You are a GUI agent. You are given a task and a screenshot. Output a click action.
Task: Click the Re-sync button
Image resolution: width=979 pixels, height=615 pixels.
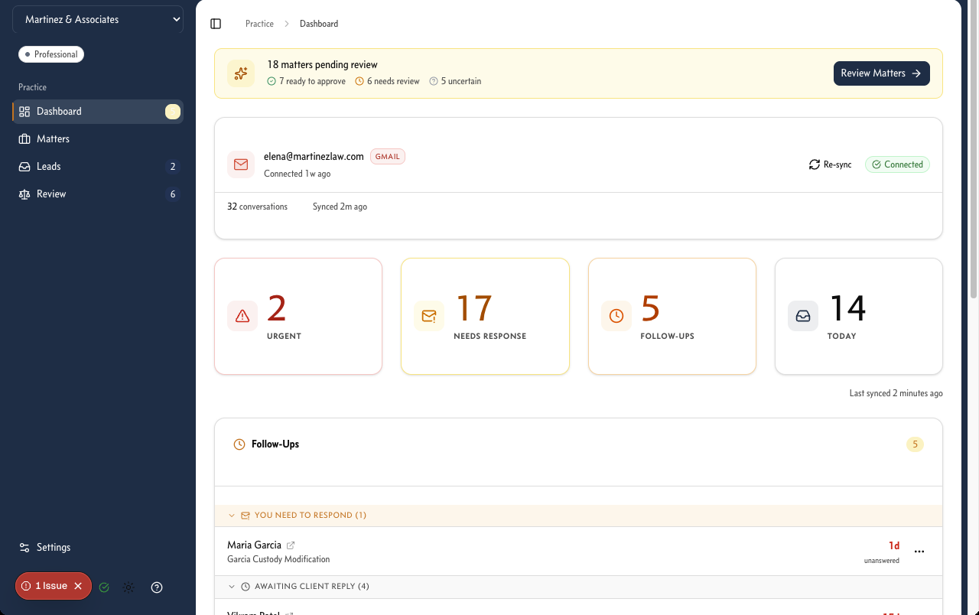[831, 164]
